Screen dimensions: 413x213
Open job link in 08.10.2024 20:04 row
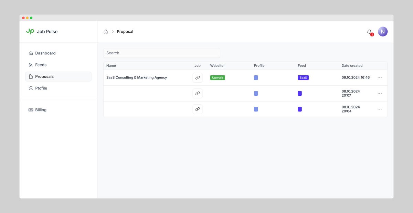198,109
